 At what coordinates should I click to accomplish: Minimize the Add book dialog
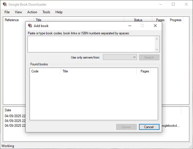pos(130,26)
